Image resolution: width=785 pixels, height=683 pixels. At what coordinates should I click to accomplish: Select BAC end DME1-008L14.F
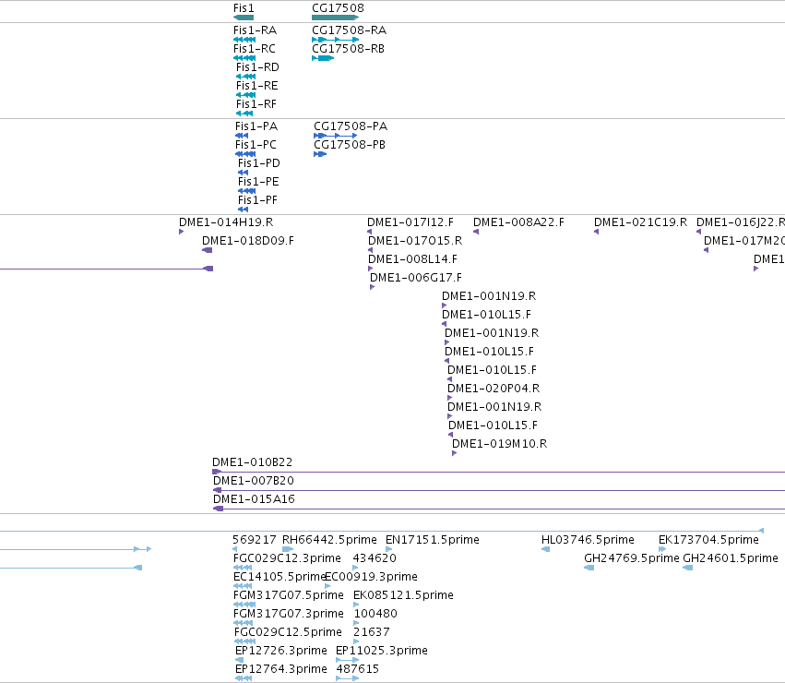pos(412,259)
